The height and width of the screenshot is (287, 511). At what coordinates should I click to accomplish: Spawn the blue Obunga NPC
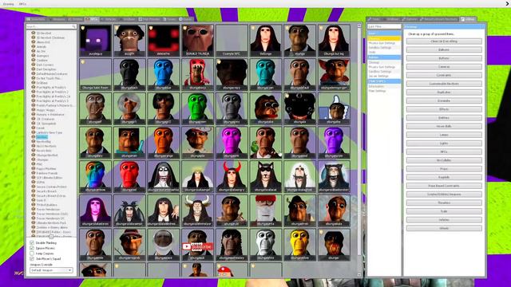click(x=163, y=75)
